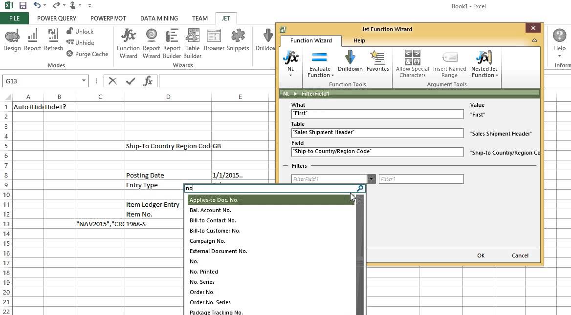Switch to TEAM tab

pyautogui.click(x=200, y=18)
